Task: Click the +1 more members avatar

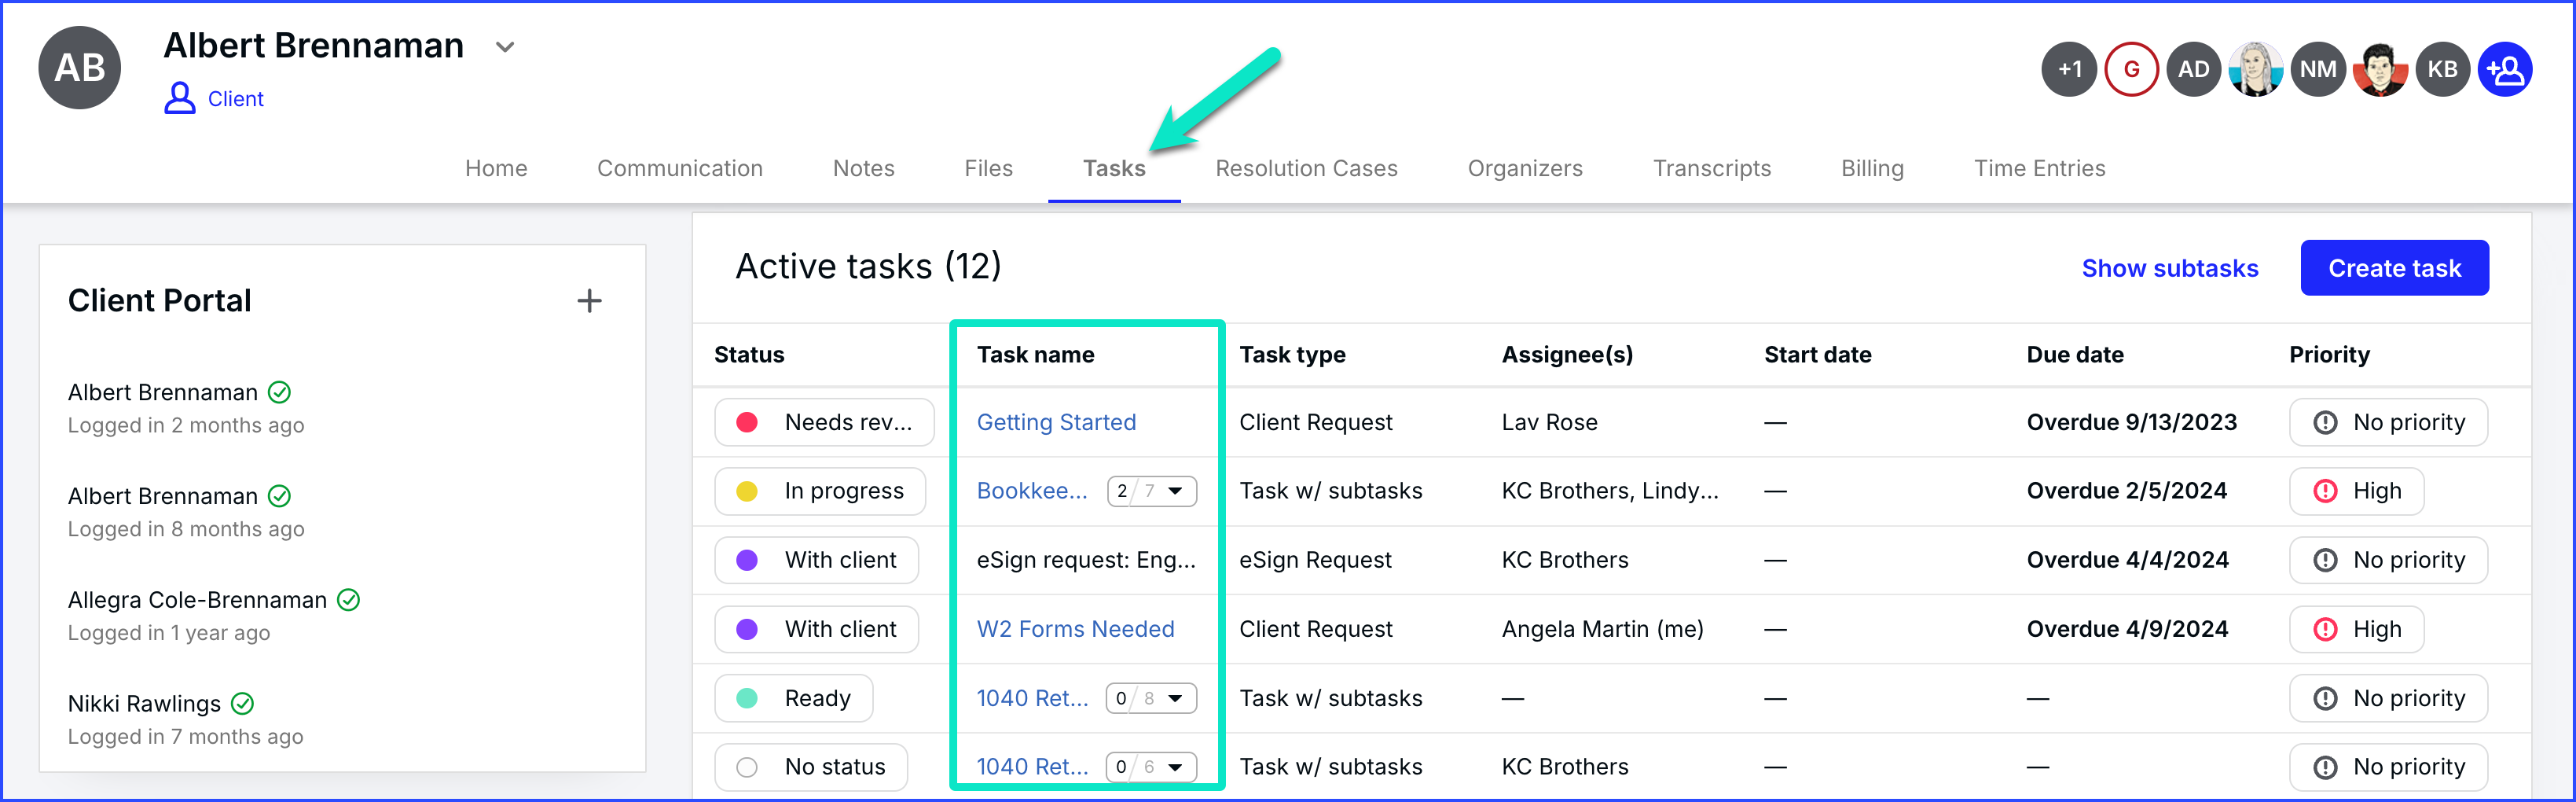Action: pyautogui.click(x=2068, y=70)
